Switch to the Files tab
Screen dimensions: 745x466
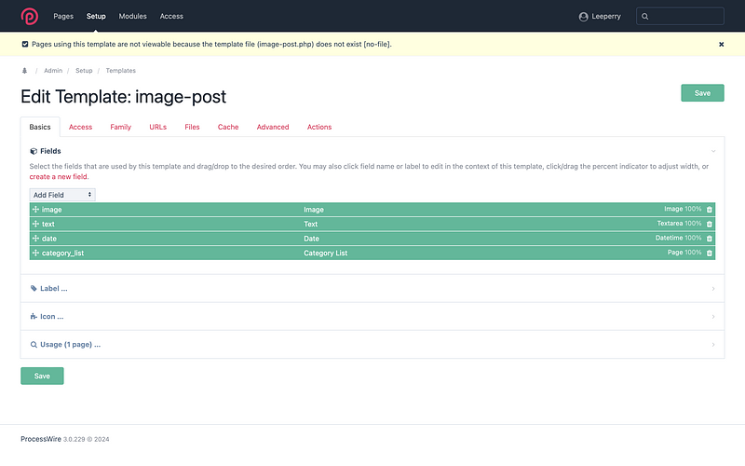192,127
